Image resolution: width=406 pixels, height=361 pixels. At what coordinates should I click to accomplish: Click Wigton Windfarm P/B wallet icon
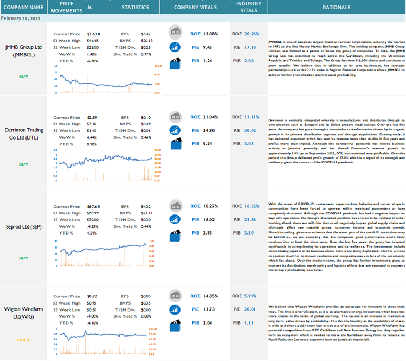175,326
